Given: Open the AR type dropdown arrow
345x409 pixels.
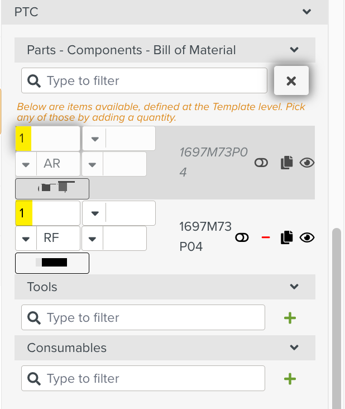Looking at the screenshot, I should (x=26, y=164).
